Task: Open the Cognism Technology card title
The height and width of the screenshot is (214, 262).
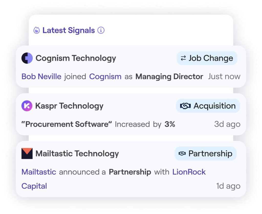Action: point(76,58)
